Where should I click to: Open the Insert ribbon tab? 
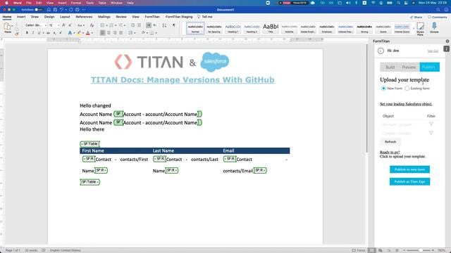pos(21,17)
